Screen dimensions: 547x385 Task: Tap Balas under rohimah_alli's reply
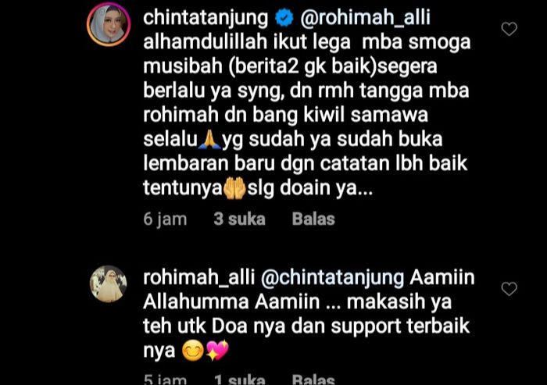pyautogui.click(x=313, y=380)
